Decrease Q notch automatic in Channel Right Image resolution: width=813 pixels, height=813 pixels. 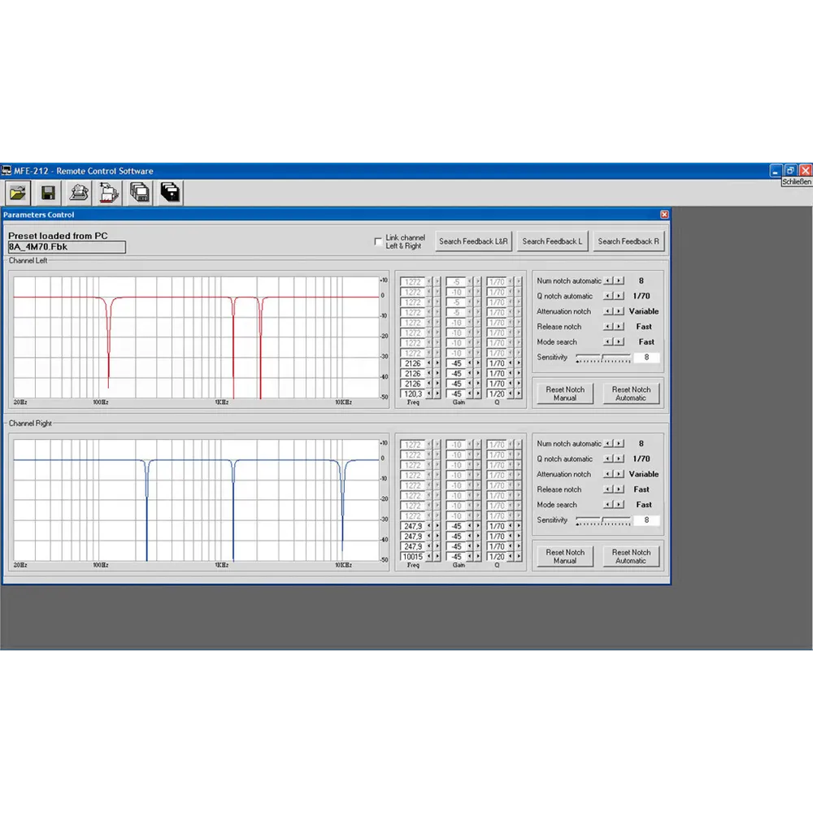[x=608, y=459]
